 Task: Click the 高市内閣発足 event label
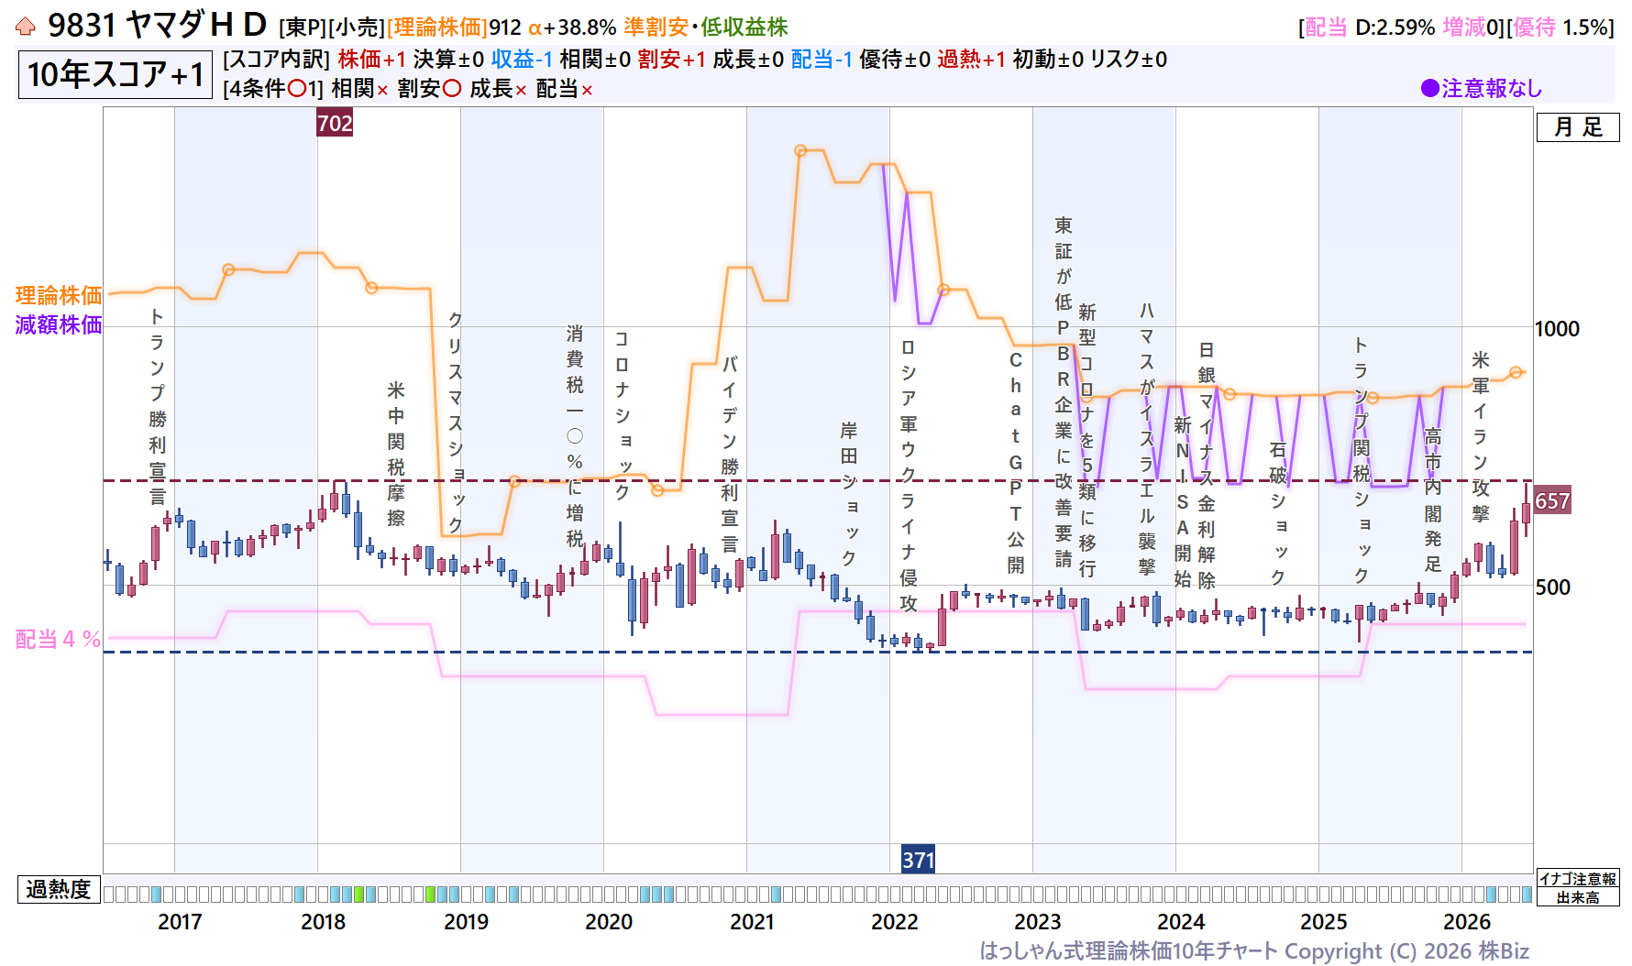(x=1433, y=500)
